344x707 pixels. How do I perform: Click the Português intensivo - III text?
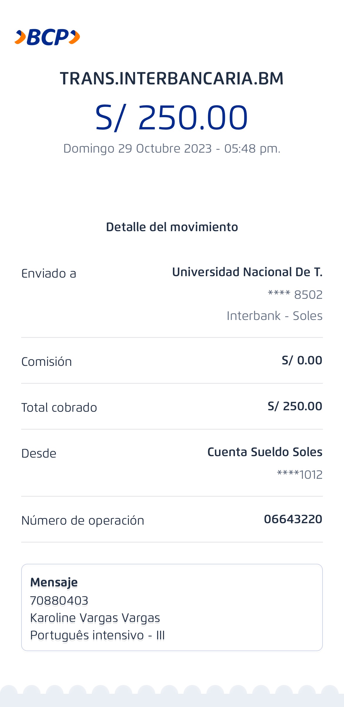click(x=97, y=635)
